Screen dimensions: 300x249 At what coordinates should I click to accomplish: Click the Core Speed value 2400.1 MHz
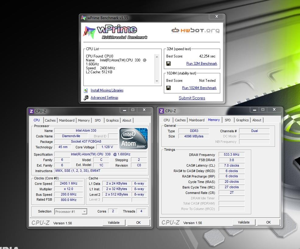[69, 184]
